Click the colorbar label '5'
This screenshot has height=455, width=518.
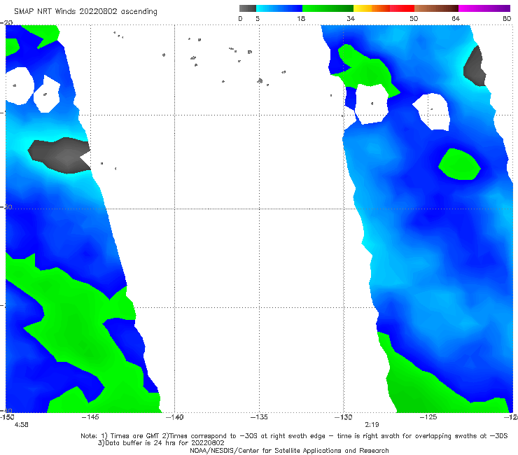click(x=258, y=19)
